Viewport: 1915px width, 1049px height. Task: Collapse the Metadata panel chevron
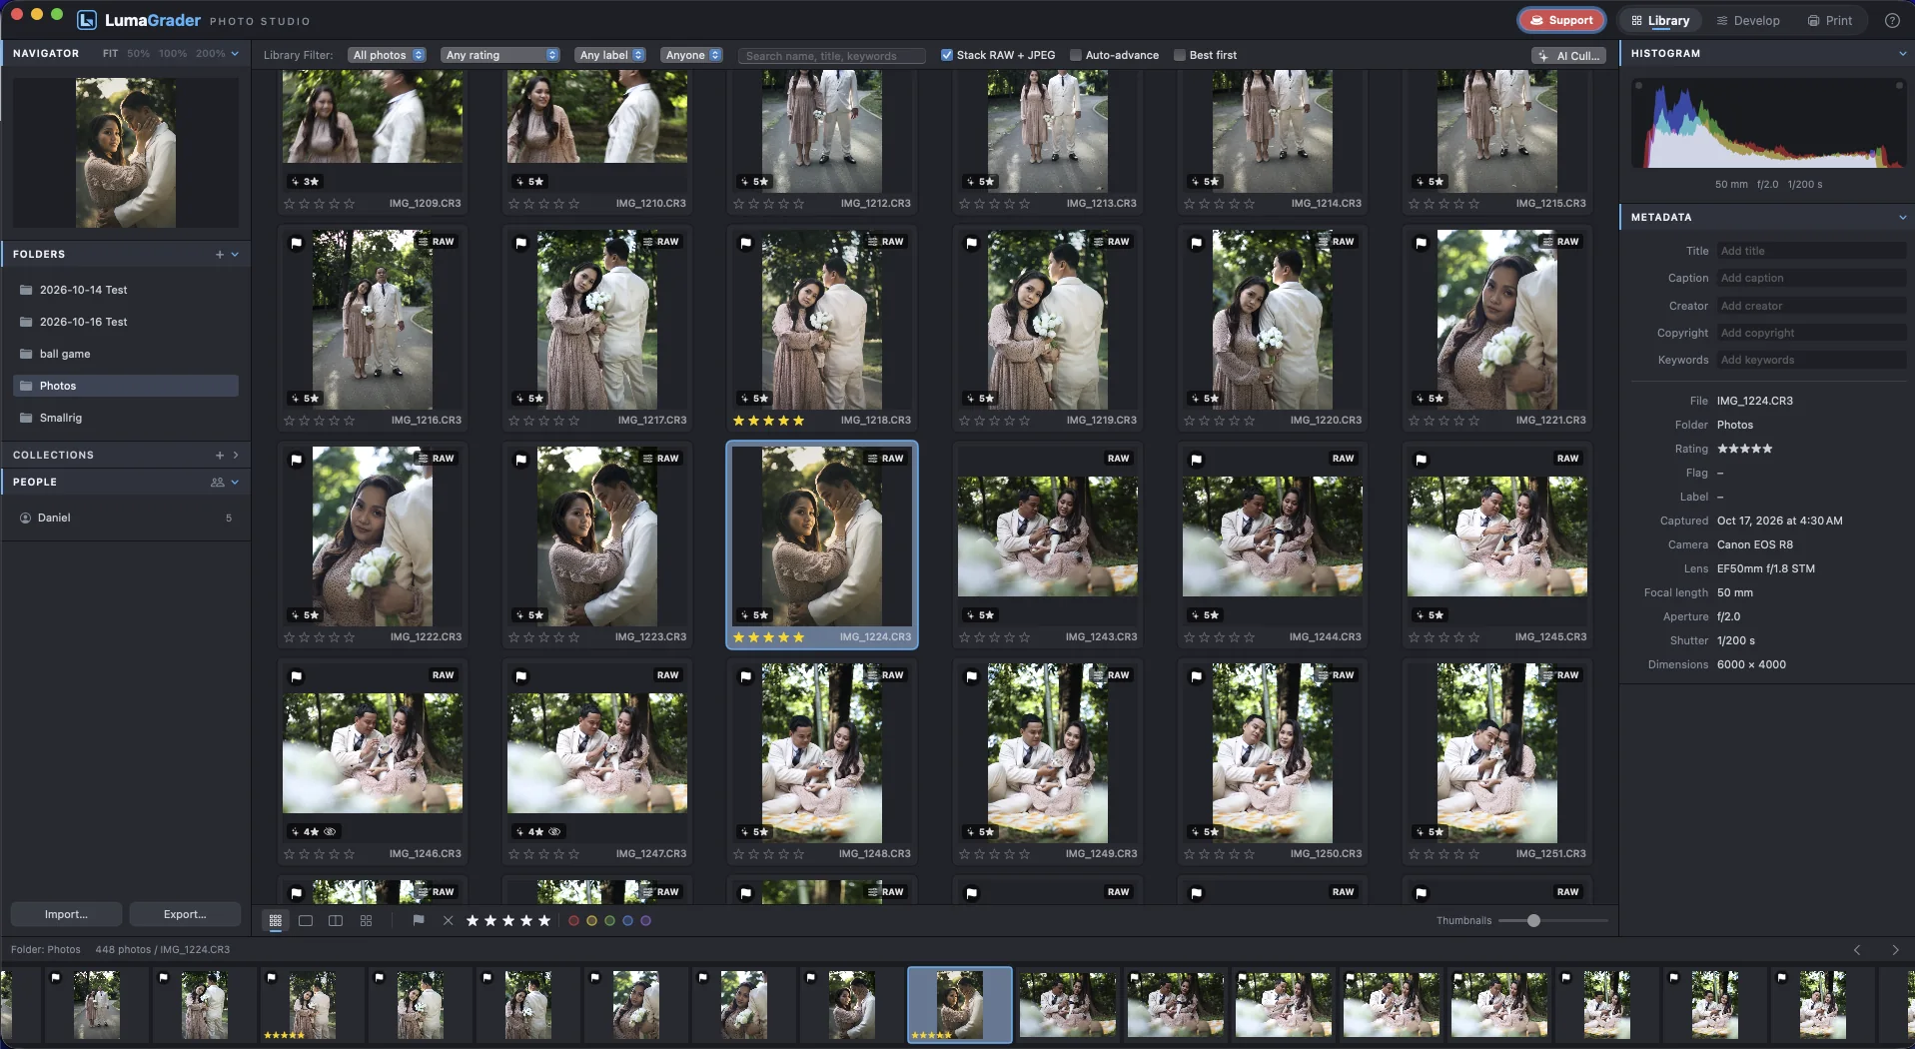(1902, 217)
